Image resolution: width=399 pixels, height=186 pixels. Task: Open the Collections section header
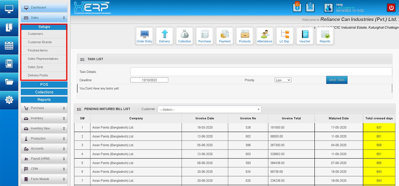click(44, 92)
